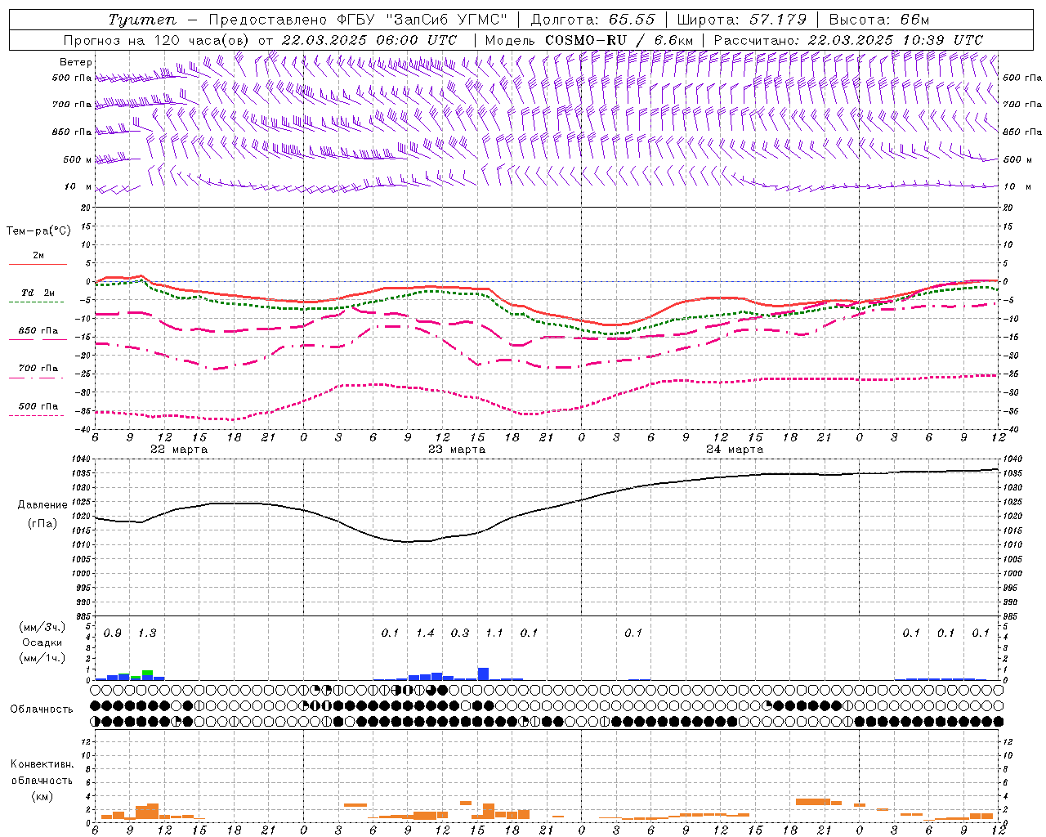Click the 'Осадки' precipitation label
1046x837 pixels.
42,642
